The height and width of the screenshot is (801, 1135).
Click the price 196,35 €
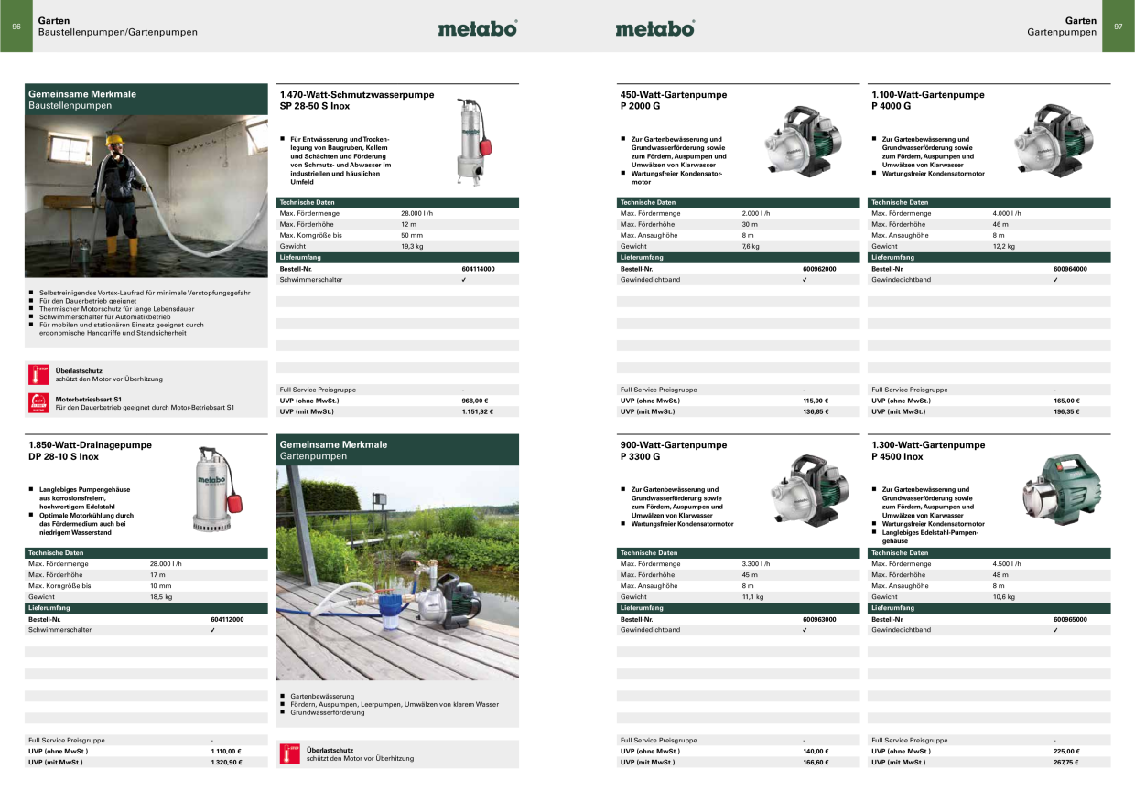tap(1066, 411)
